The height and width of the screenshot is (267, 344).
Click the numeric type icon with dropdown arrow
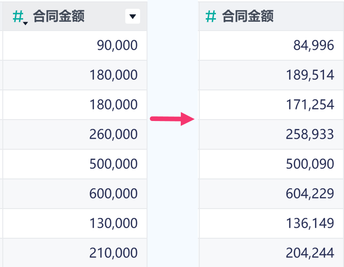coord(20,17)
